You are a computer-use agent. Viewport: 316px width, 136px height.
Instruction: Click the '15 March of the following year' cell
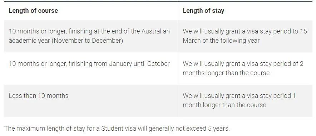pyautogui.click(x=245, y=36)
